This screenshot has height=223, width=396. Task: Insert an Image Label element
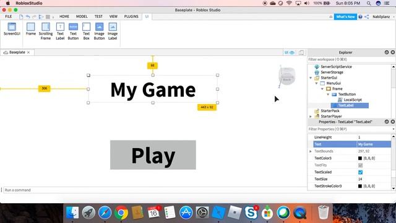click(x=113, y=32)
